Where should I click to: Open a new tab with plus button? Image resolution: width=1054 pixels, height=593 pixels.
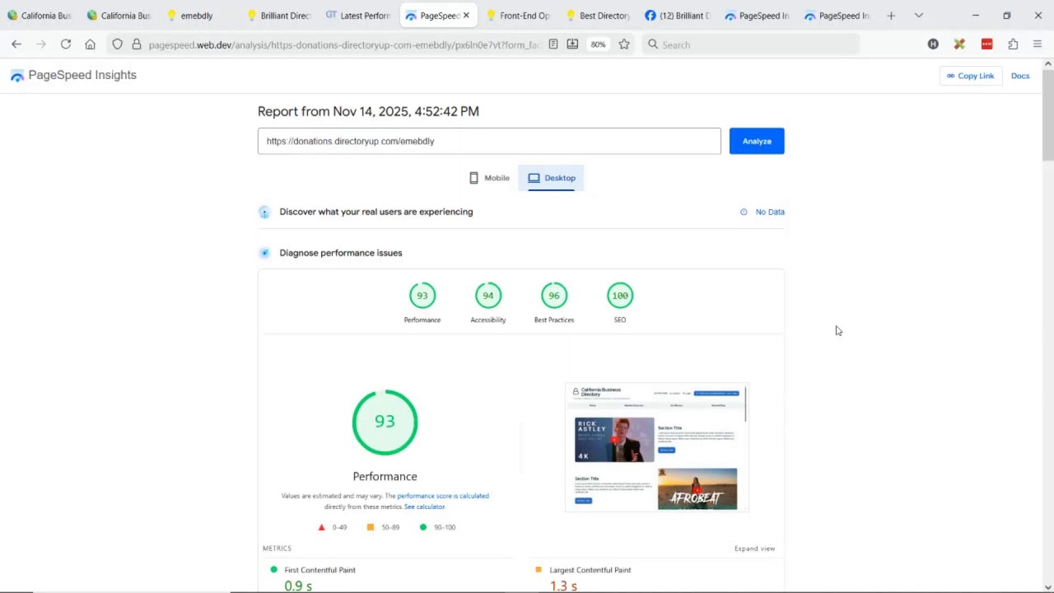click(x=891, y=16)
